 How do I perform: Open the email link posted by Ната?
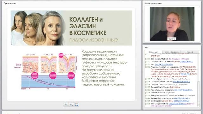point(164,64)
